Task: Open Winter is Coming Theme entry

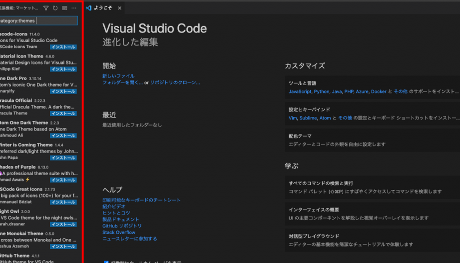Action: coord(39,151)
